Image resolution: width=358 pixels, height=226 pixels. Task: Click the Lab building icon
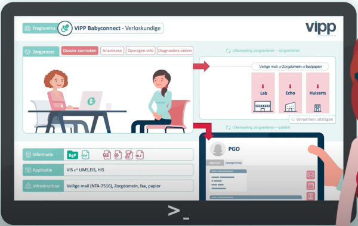click(x=263, y=106)
